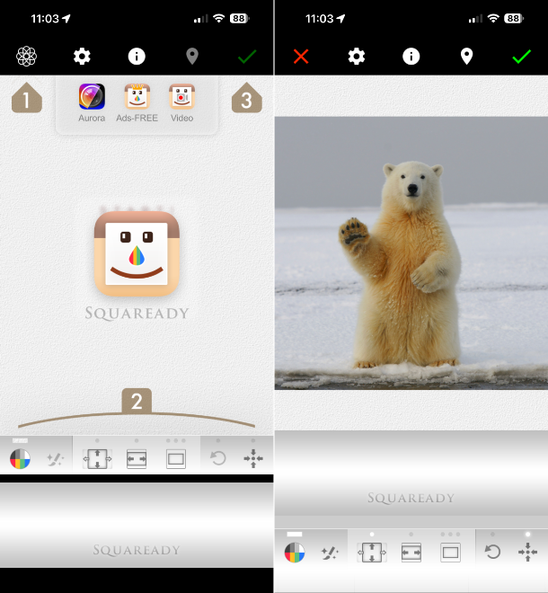The image size is (548, 593).
Task: Tap the white location pin icon
Action: [x=466, y=57]
